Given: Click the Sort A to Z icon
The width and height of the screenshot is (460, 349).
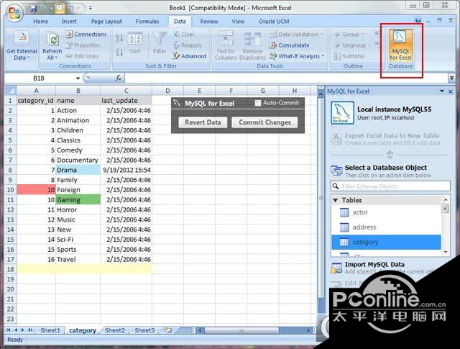Looking at the screenshot, I should point(119,38).
